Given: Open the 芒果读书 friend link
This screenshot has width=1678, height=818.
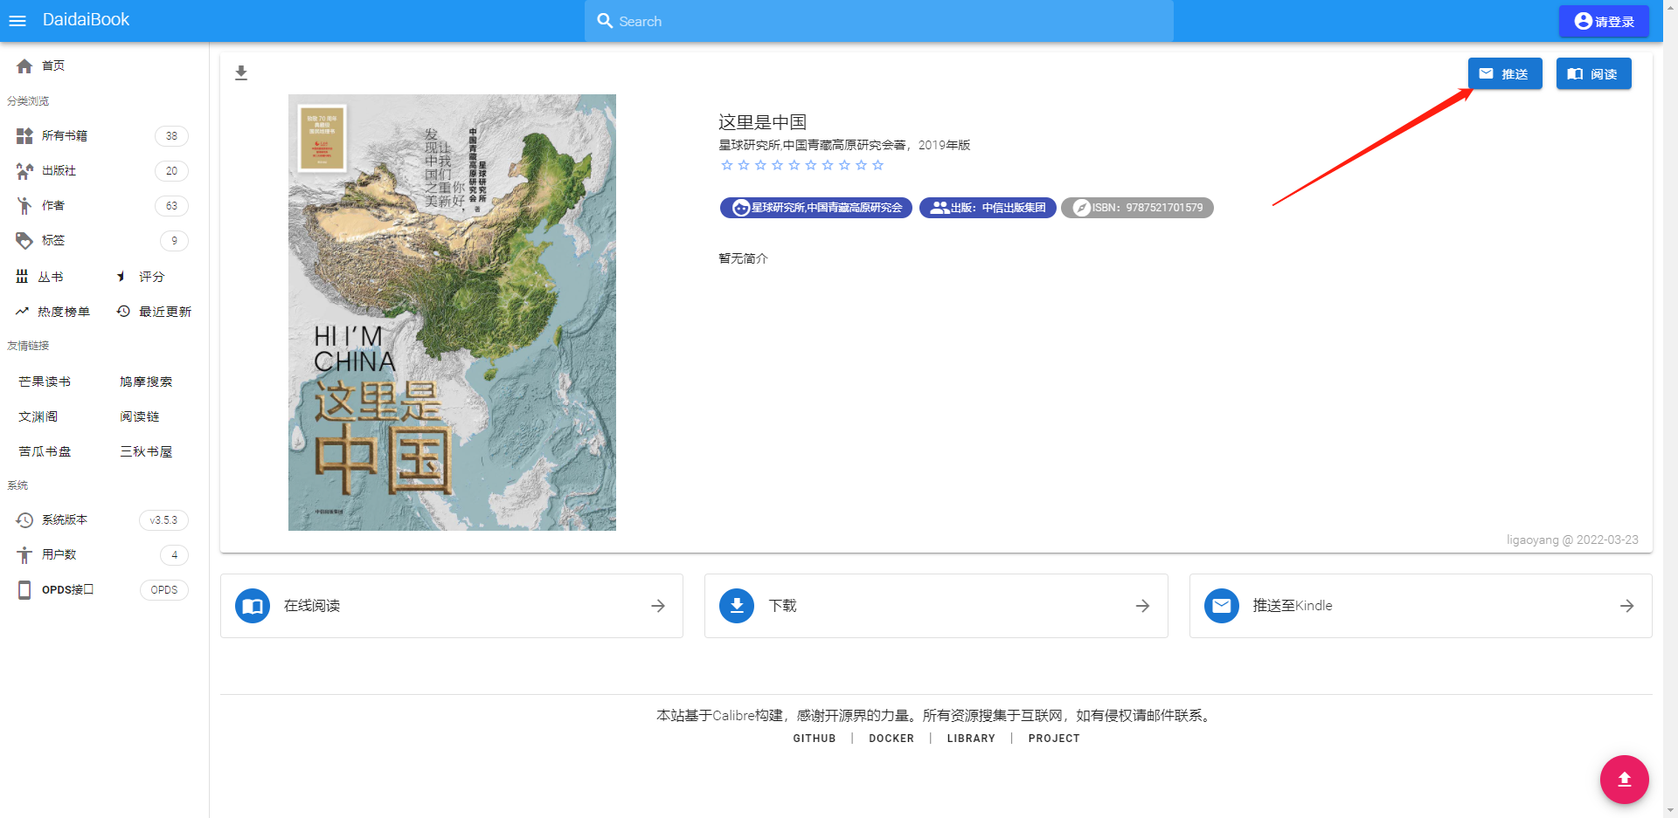Looking at the screenshot, I should (x=45, y=382).
